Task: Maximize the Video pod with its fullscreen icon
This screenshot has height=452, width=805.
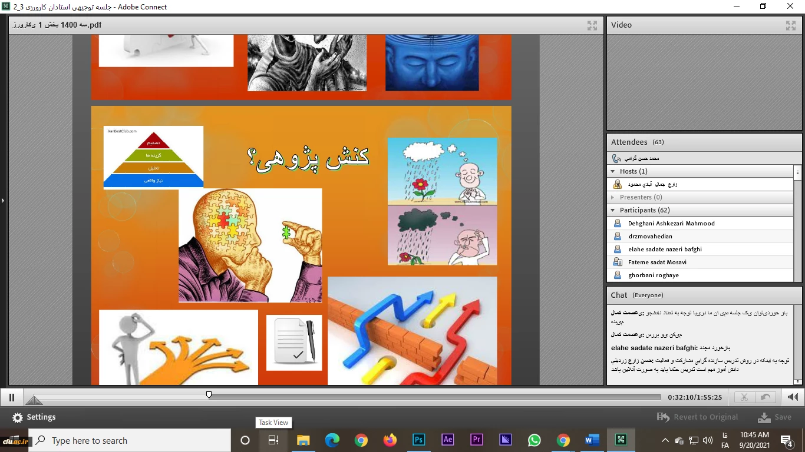Action: [790, 25]
